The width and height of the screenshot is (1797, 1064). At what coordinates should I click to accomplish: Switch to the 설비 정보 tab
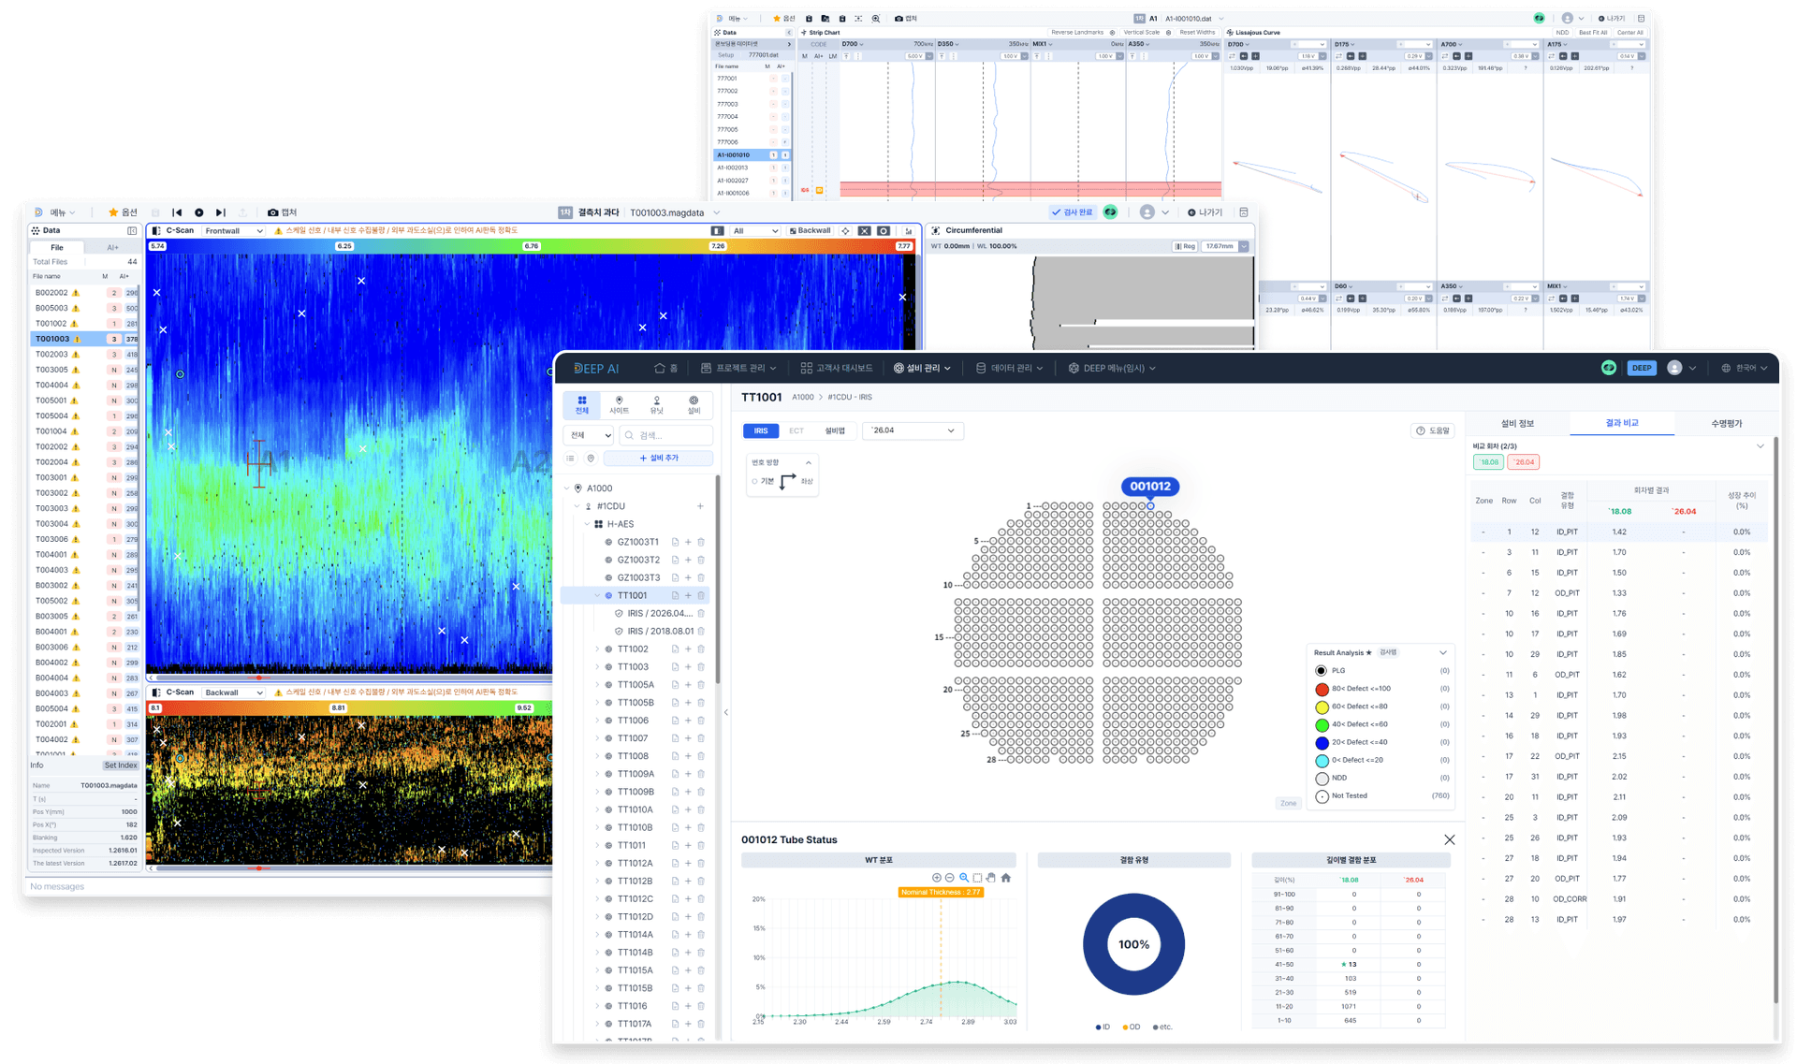[x=1517, y=423]
